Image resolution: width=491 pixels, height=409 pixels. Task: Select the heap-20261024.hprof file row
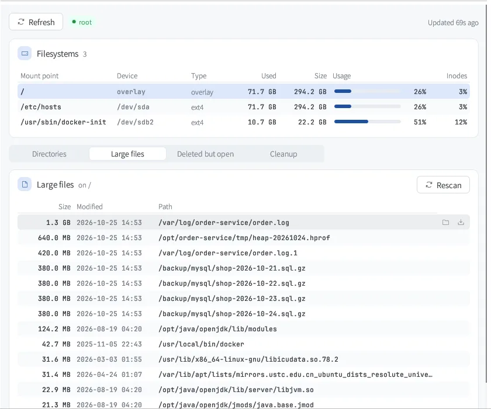244,238
